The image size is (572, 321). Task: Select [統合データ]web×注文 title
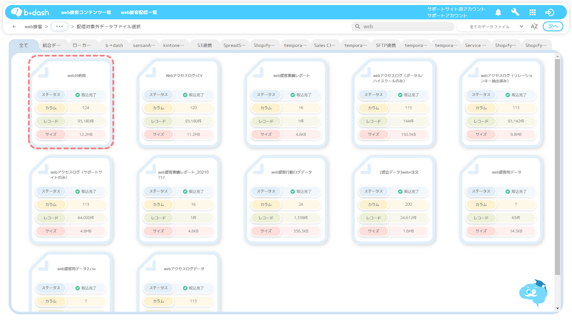click(x=399, y=172)
